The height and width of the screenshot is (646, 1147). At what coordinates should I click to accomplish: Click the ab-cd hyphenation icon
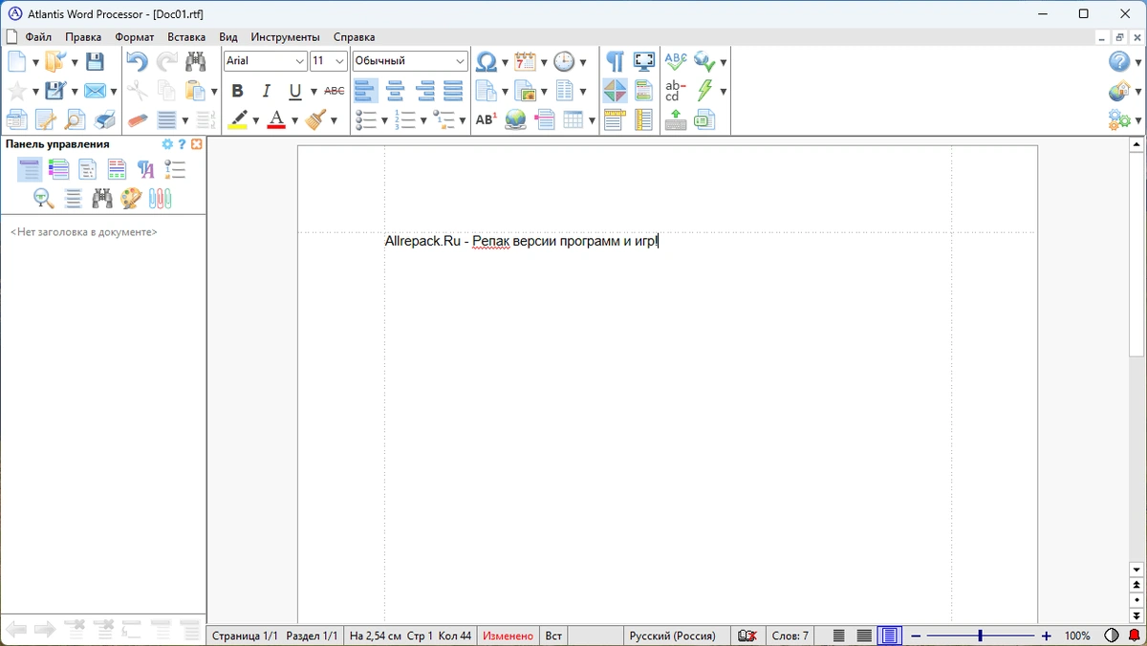pos(674,91)
